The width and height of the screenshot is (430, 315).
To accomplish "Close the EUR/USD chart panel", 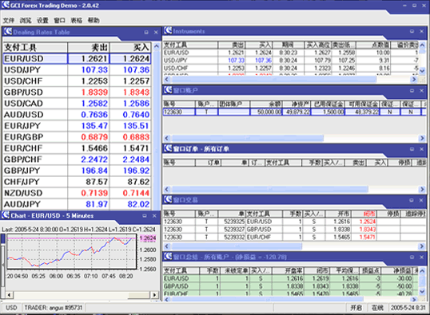I will [154, 216].
